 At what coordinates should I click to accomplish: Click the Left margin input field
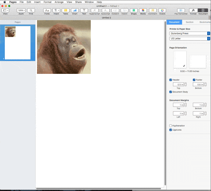click(x=178, y=113)
